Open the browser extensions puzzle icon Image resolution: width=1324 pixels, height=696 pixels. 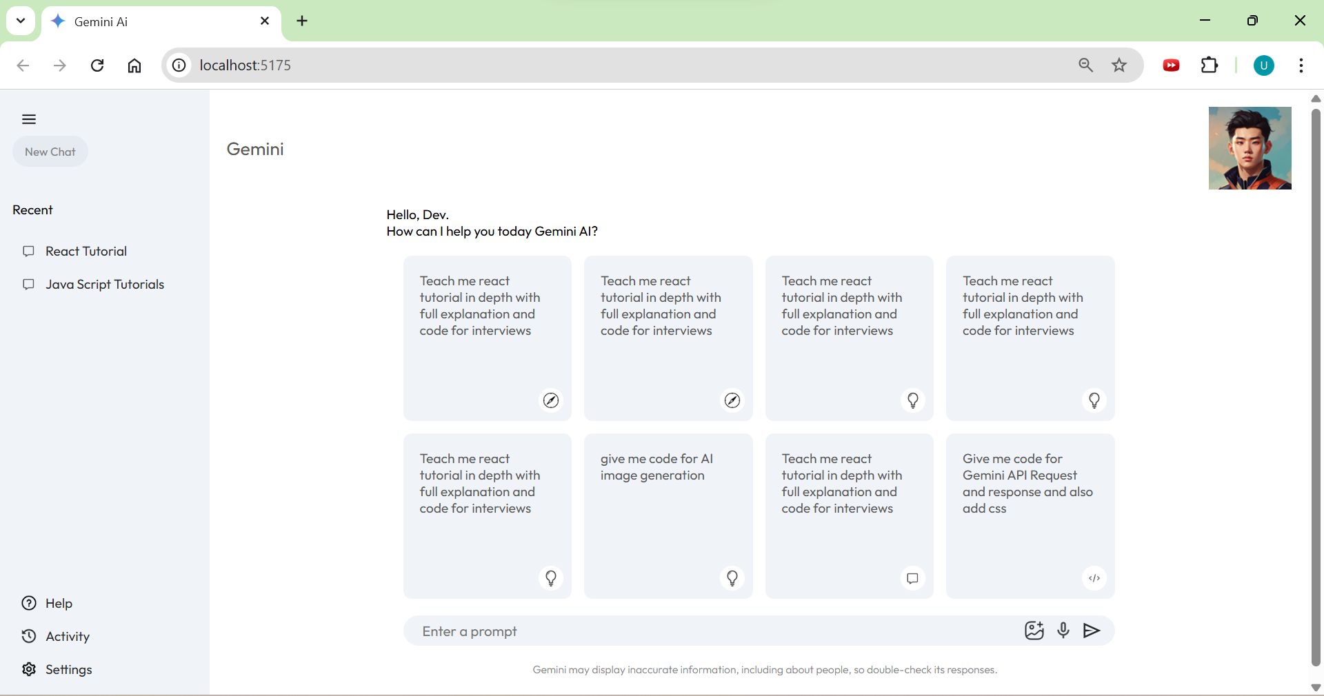tap(1210, 65)
